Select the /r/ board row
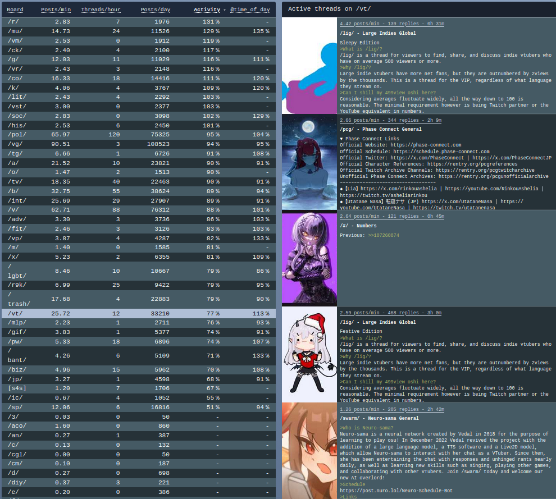 (x=139, y=22)
